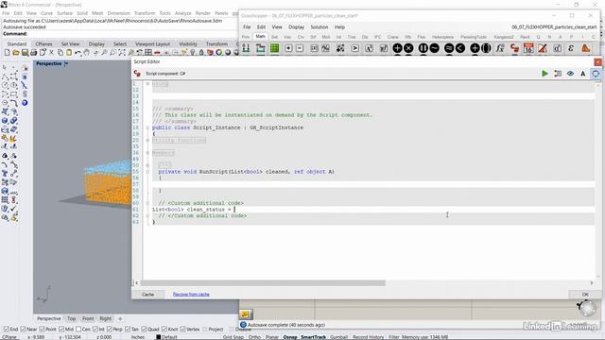Open the Edit menu in Grasshopper

pyautogui.click(x=261, y=27)
